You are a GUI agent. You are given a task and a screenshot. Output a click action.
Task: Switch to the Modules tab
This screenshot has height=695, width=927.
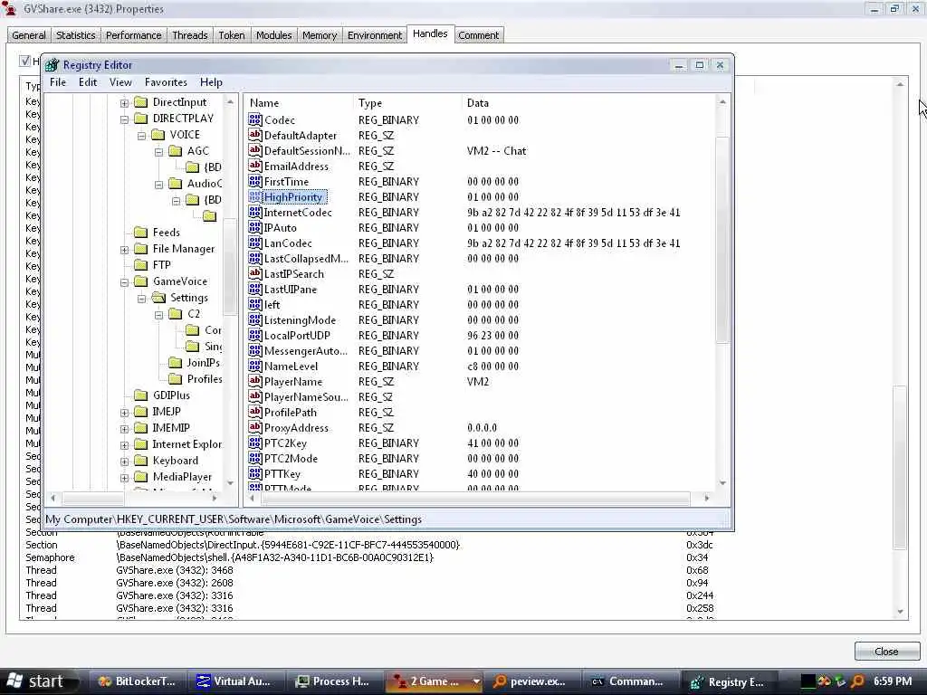(273, 35)
